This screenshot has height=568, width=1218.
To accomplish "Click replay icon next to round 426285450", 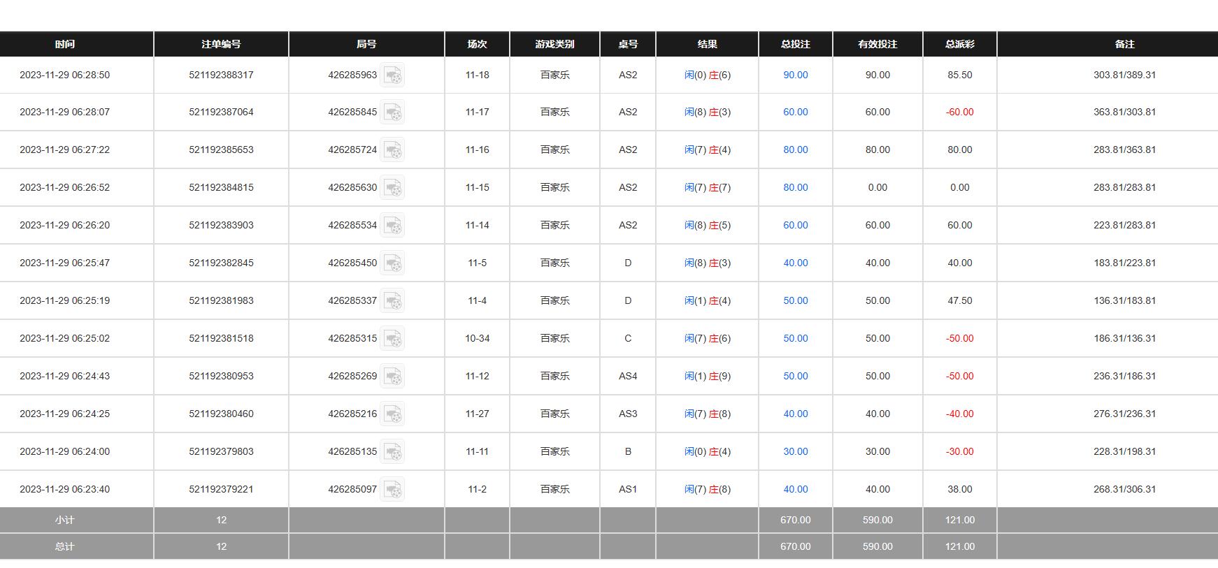I will (392, 263).
